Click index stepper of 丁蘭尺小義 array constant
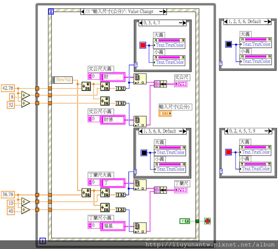Image resolution: width=278 pixels, height=249 pixels. pos(90,225)
